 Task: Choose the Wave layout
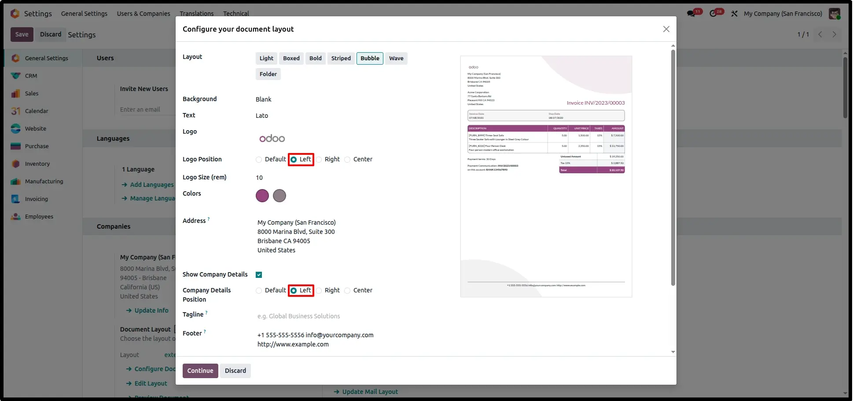pos(396,58)
